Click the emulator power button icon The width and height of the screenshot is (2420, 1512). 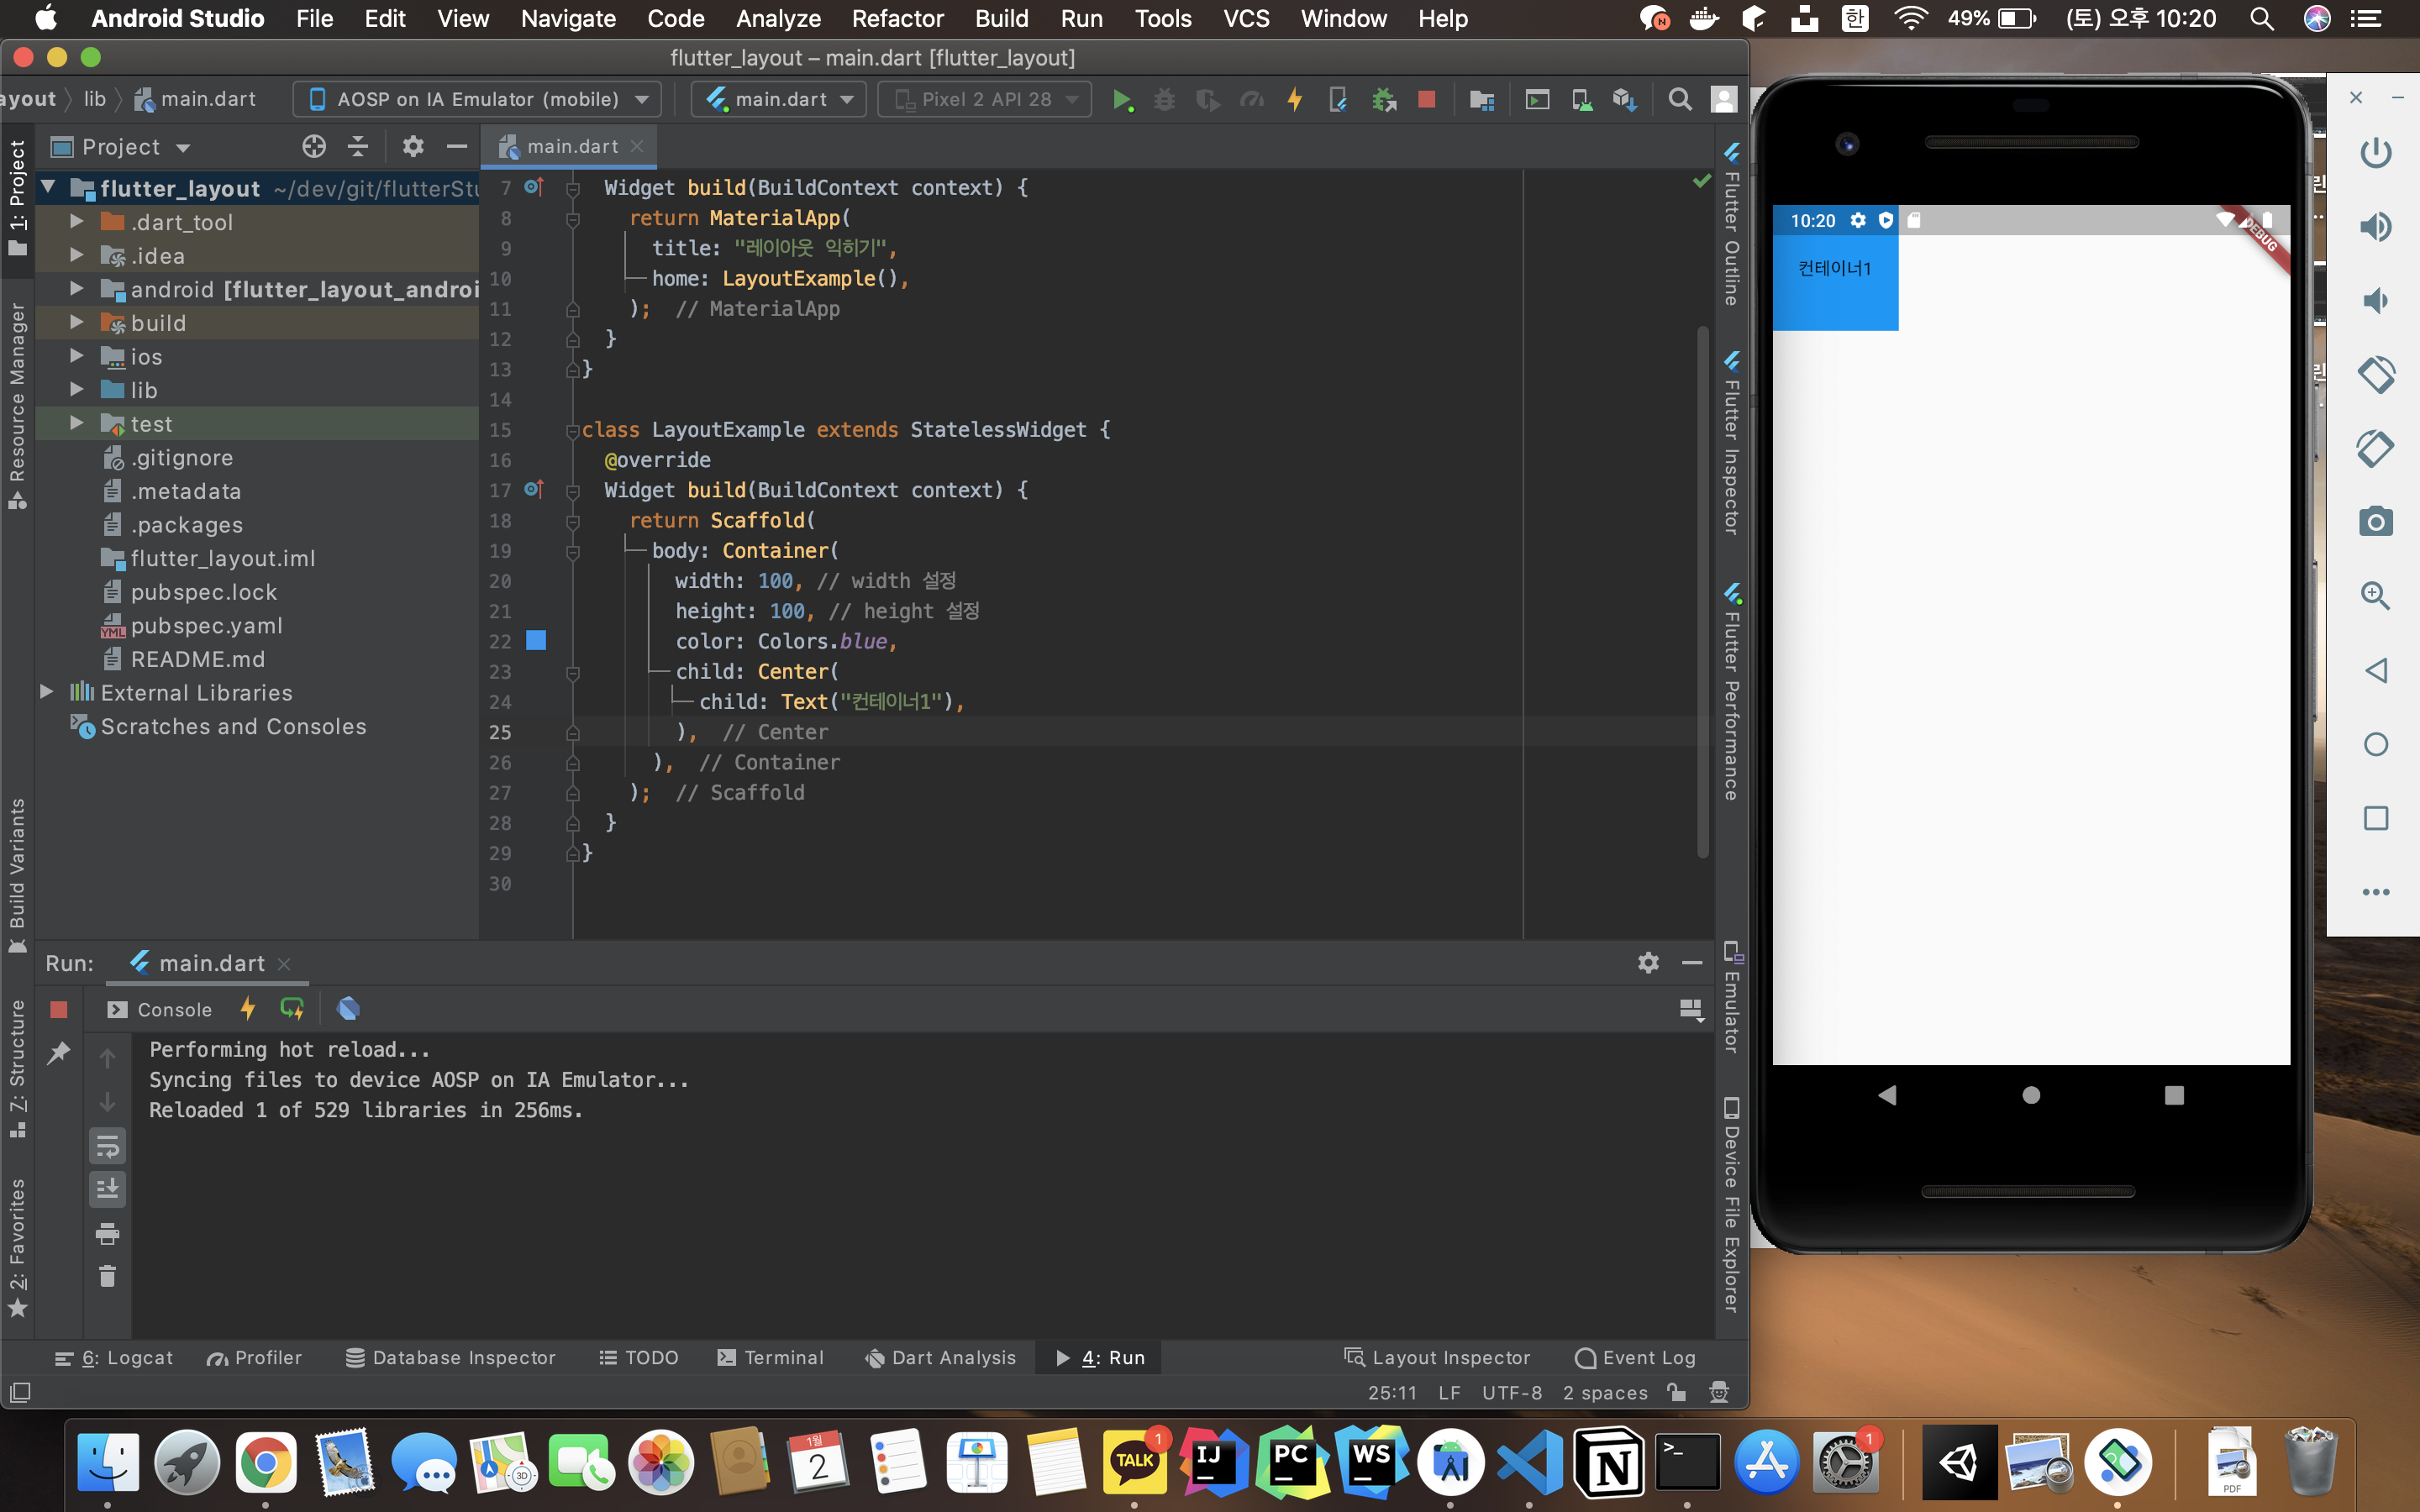coord(2375,153)
